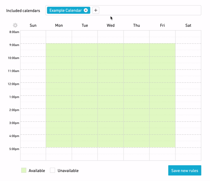The width and height of the screenshot is (210, 181).
Task: Click the Wed column header
Action: pyautogui.click(x=111, y=25)
